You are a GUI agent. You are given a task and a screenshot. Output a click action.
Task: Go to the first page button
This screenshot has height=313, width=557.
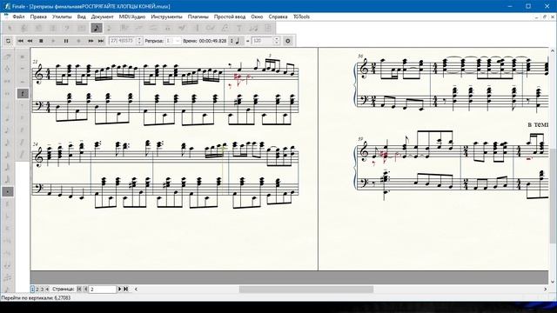79,290
